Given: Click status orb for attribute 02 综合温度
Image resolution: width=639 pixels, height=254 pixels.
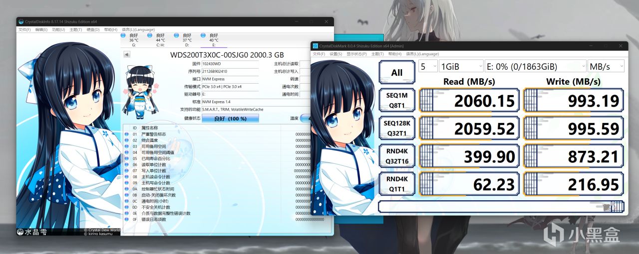Looking at the screenshot, I should point(126,140).
